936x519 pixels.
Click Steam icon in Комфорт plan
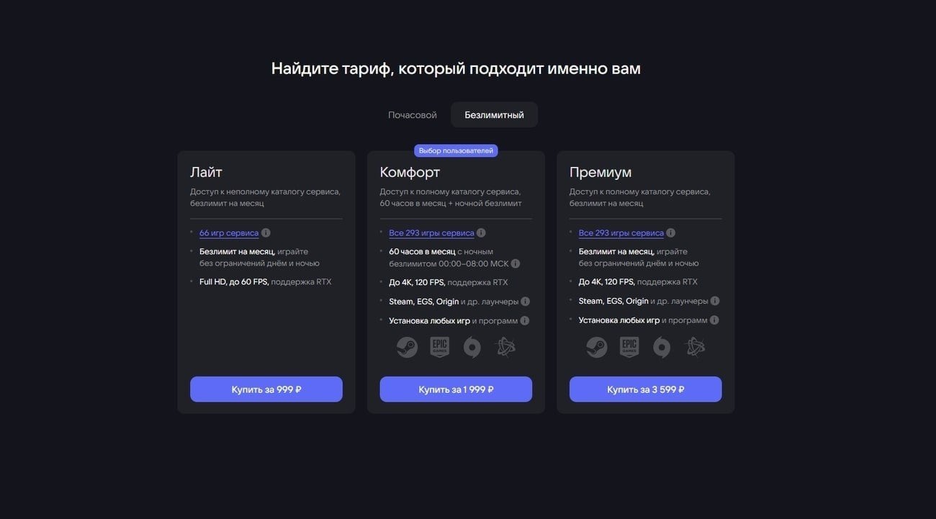coord(407,348)
